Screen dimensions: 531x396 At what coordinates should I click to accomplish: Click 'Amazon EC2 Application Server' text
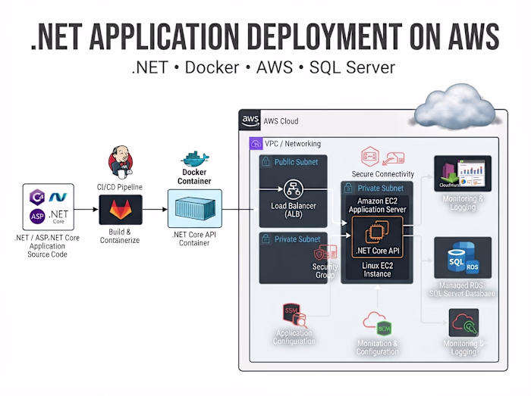(377, 205)
